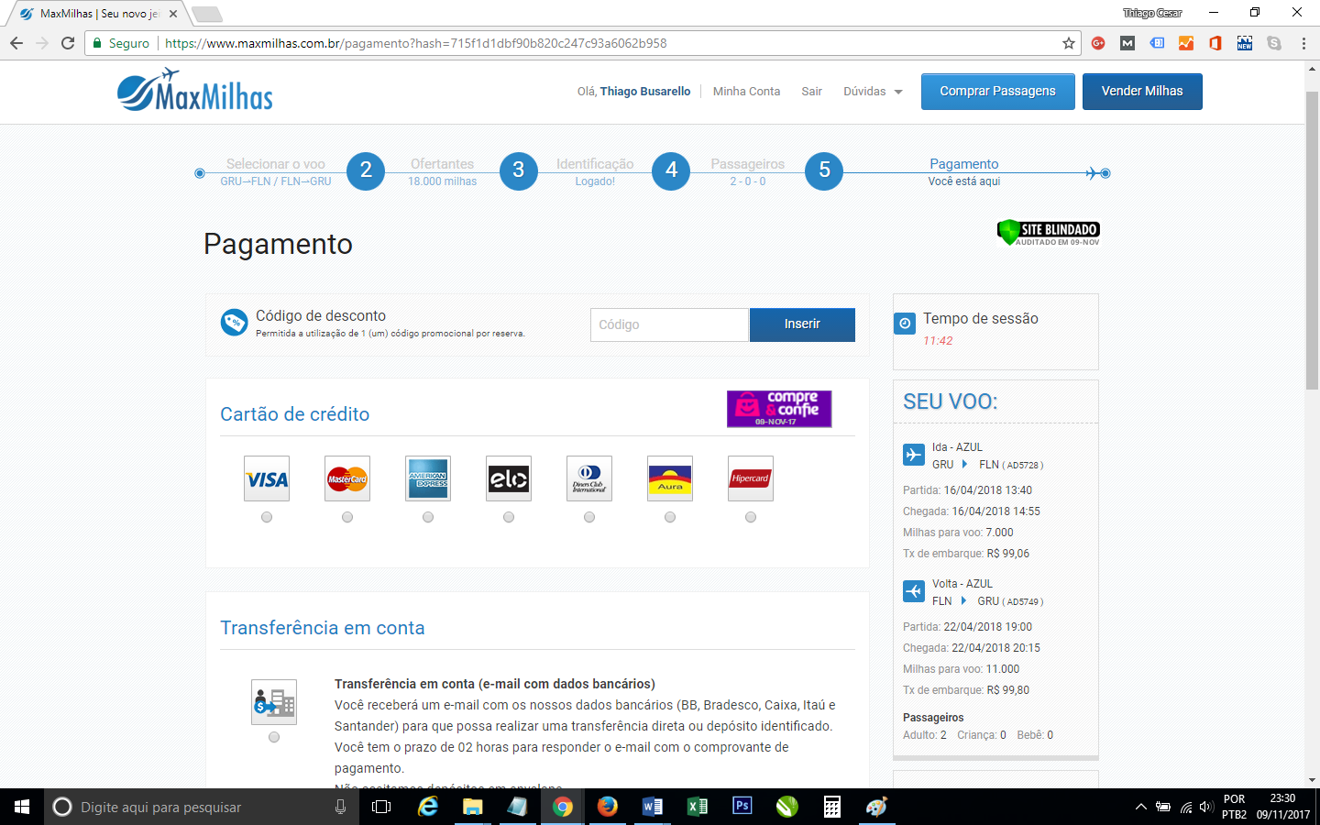Open Excel from taskbar
Image resolution: width=1320 pixels, height=825 pixels.
[x=697, y=807]
